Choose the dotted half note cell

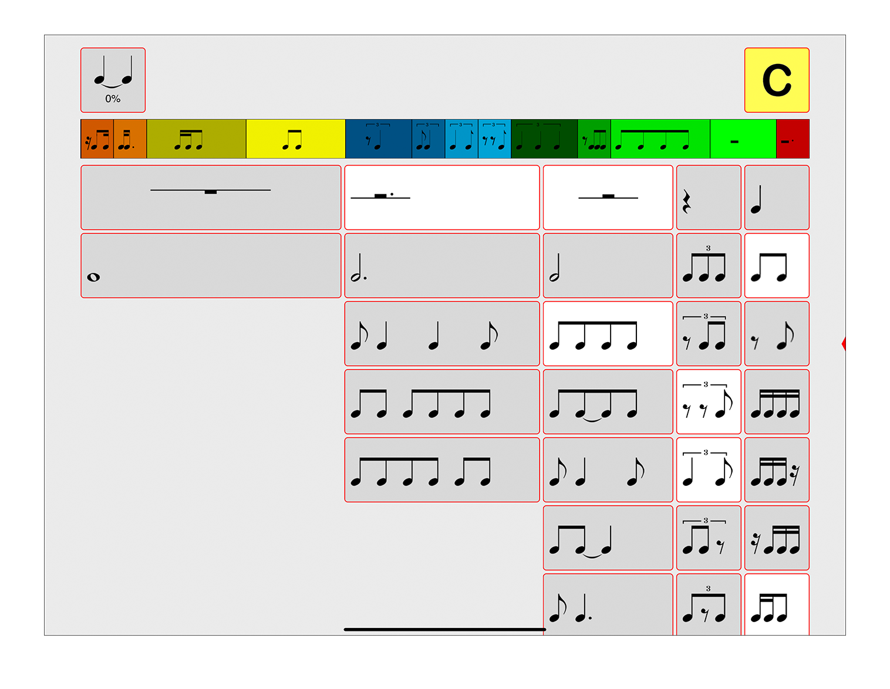click(x=442, y=265)
